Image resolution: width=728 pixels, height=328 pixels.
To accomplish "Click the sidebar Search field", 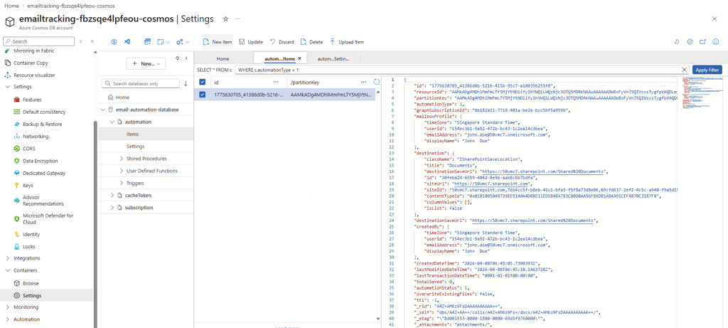I will pyautogui.click(x=39, y=41).
